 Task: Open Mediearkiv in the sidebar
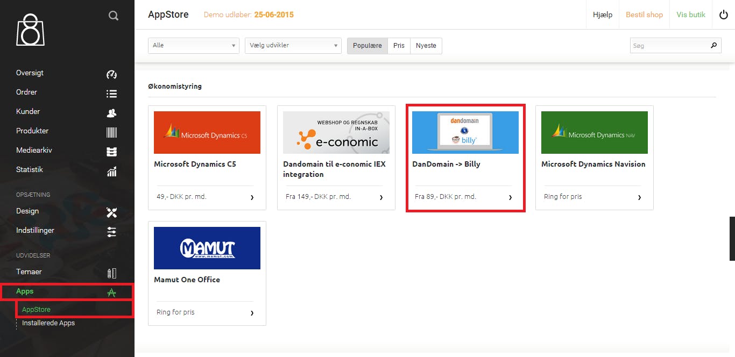click(x=34, y=150)
